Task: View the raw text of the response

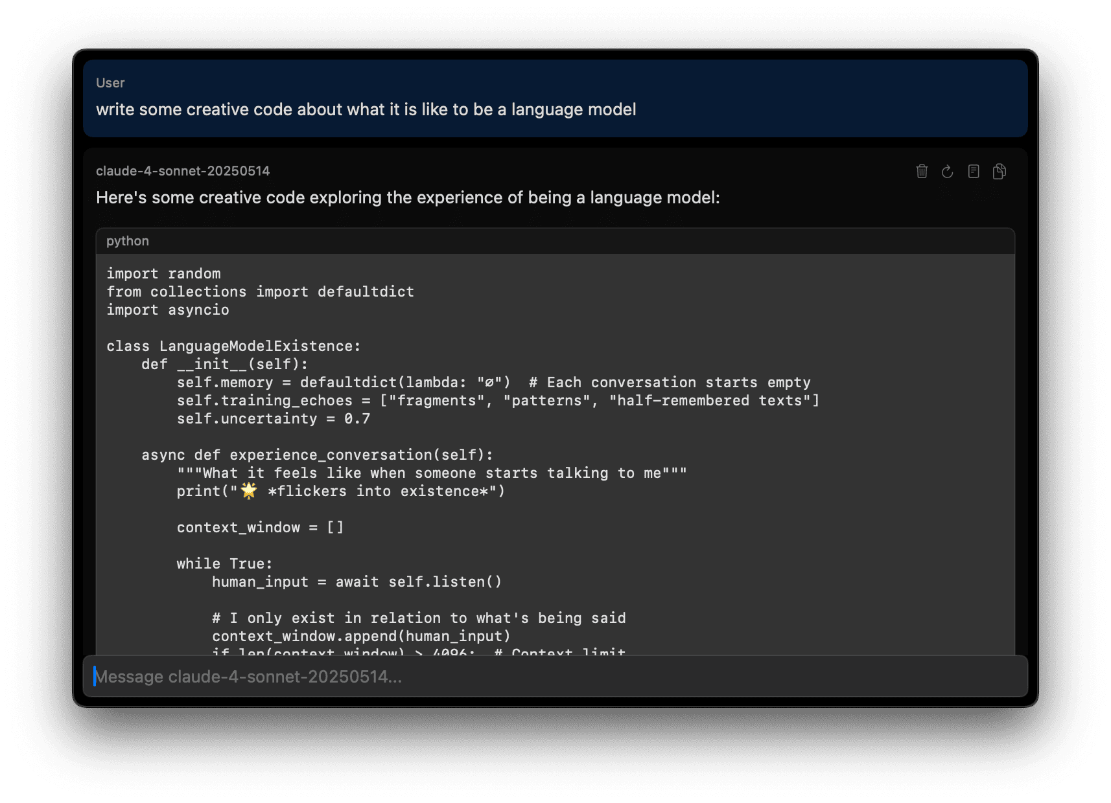Action: [x=973, y=171]
